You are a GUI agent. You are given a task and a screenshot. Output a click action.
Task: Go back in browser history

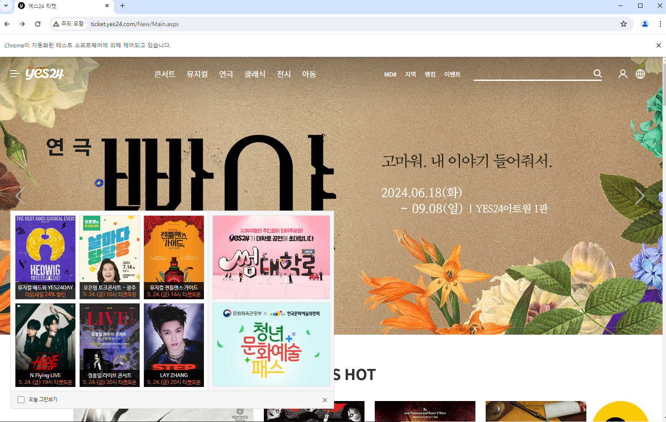click(x=7, y=24)
